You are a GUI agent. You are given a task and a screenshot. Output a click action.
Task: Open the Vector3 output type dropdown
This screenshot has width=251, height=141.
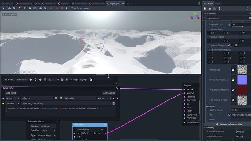(x=104, y=98)
